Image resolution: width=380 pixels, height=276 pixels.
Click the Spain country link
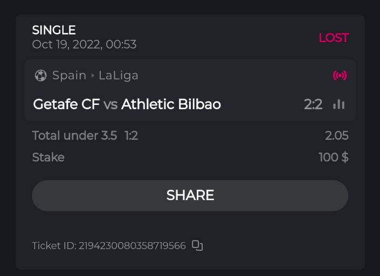pyautogui.click(x=69, y=76)
